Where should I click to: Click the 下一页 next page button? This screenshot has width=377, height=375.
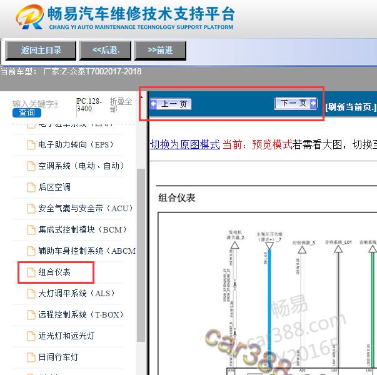tap(296, 103)
